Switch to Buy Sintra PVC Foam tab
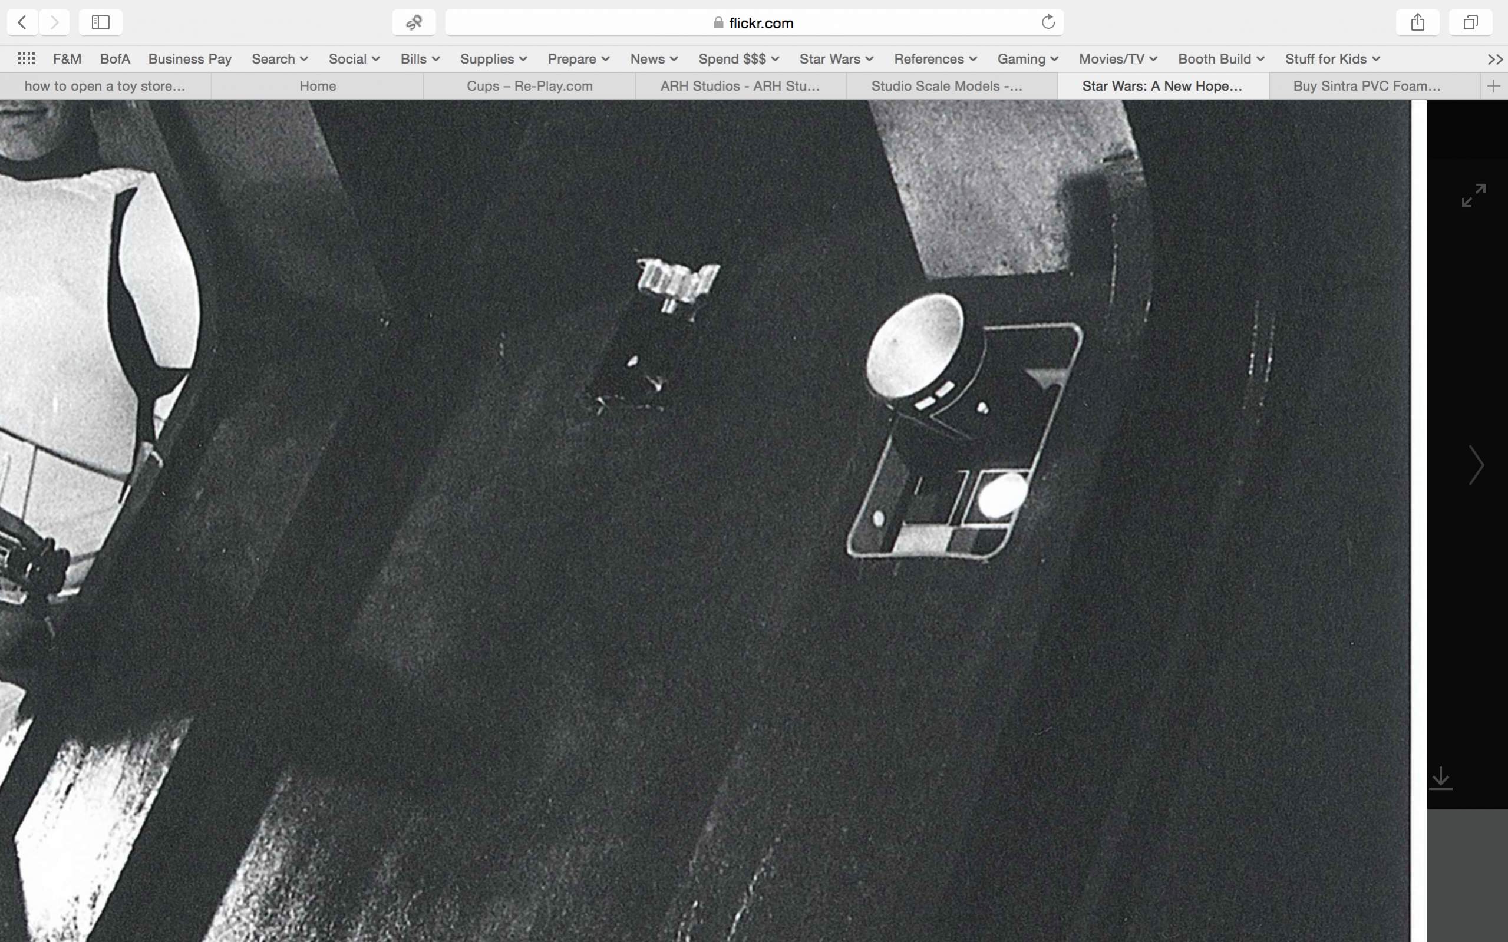 tap(1375, 86)
